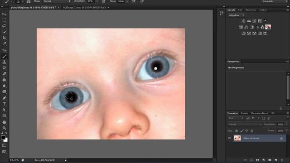Select the Path Selection tool
This screenshot has width=290, height=163.
coord(4,110)
